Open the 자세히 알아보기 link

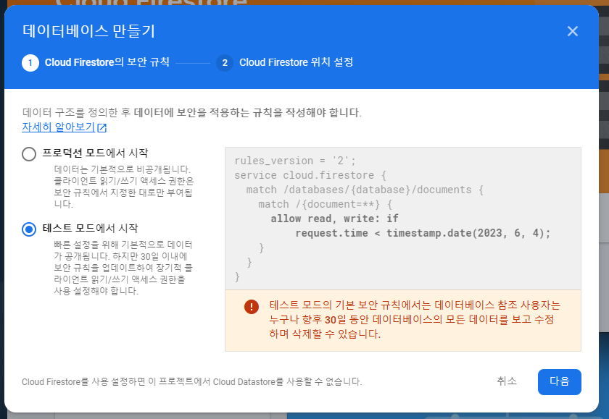(58, 127)
